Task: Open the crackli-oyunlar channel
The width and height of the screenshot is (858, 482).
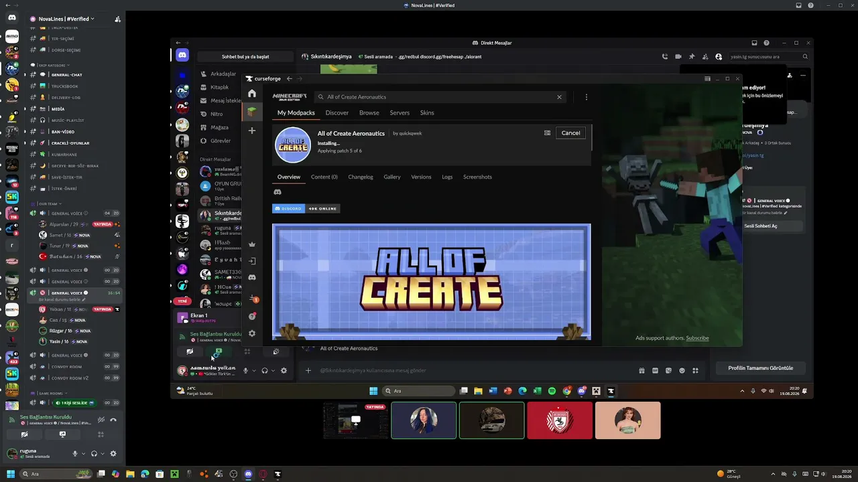Action: click(x=70, y=143)
